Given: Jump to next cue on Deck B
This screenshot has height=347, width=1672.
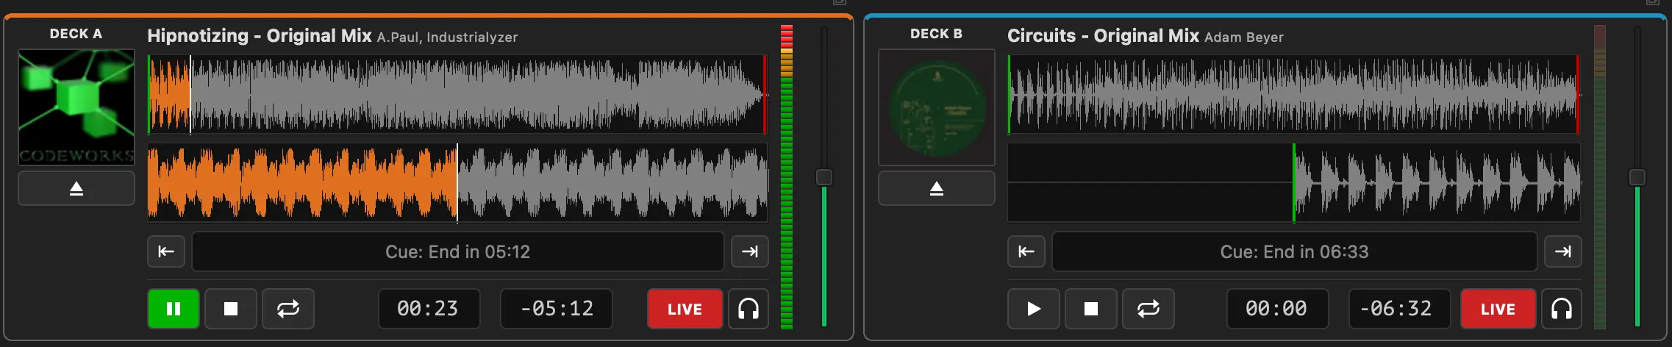Looking at the screenshot, I should (x=1563, y=251).
